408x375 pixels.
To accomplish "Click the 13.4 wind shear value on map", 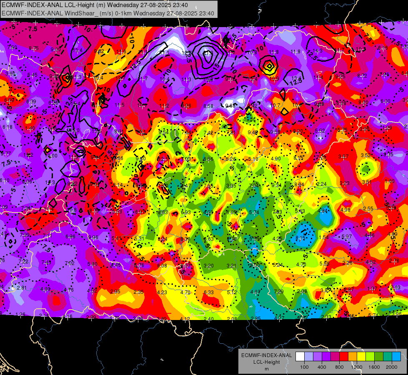I will [x=78, y=50].
